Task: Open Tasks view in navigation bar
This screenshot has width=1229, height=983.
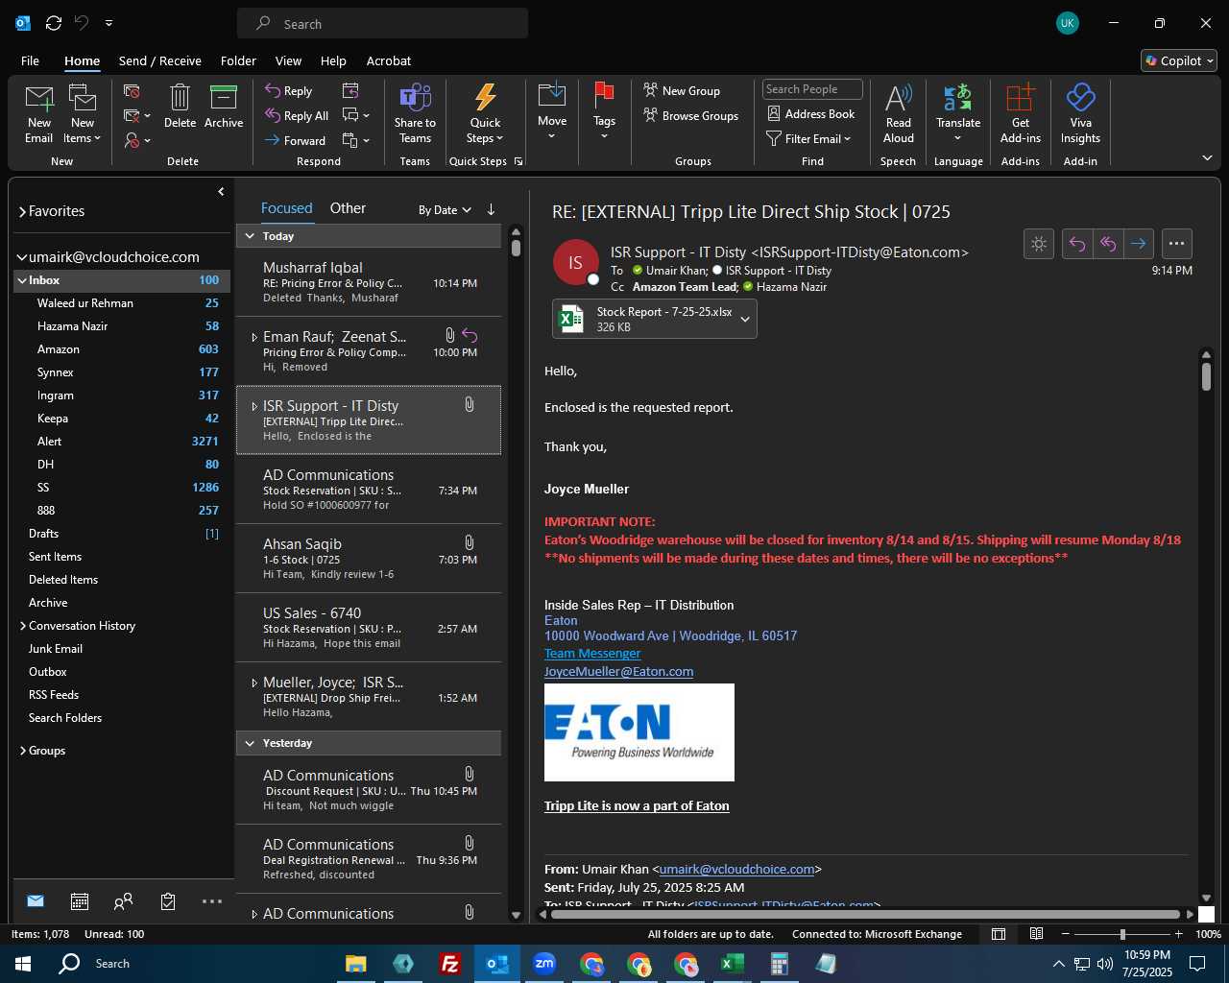Action: (x=168, y=901)
